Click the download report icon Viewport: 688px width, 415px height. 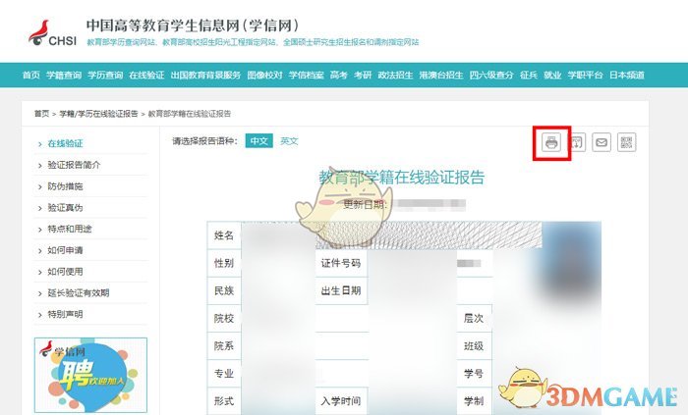pyautogui.click(x=578, y=142)
